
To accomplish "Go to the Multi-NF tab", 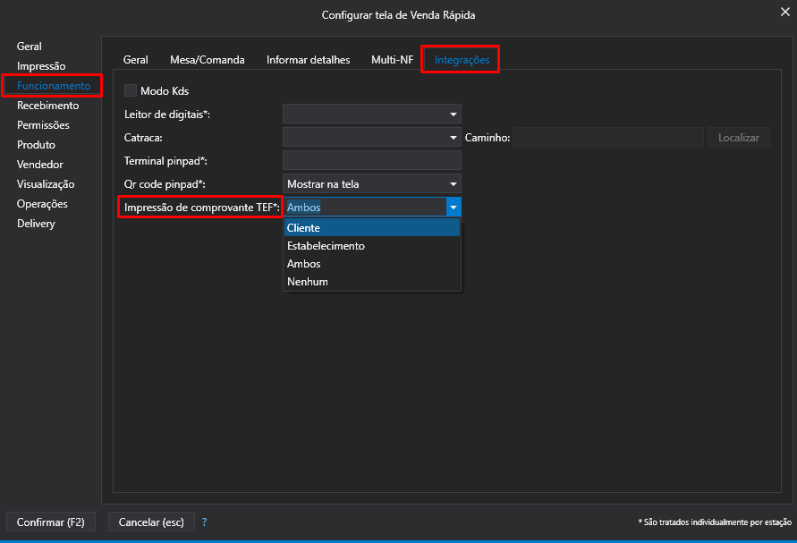I will 392,60.
